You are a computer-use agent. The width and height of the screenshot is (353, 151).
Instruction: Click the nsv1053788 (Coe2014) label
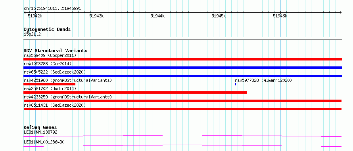pos(48,64)
